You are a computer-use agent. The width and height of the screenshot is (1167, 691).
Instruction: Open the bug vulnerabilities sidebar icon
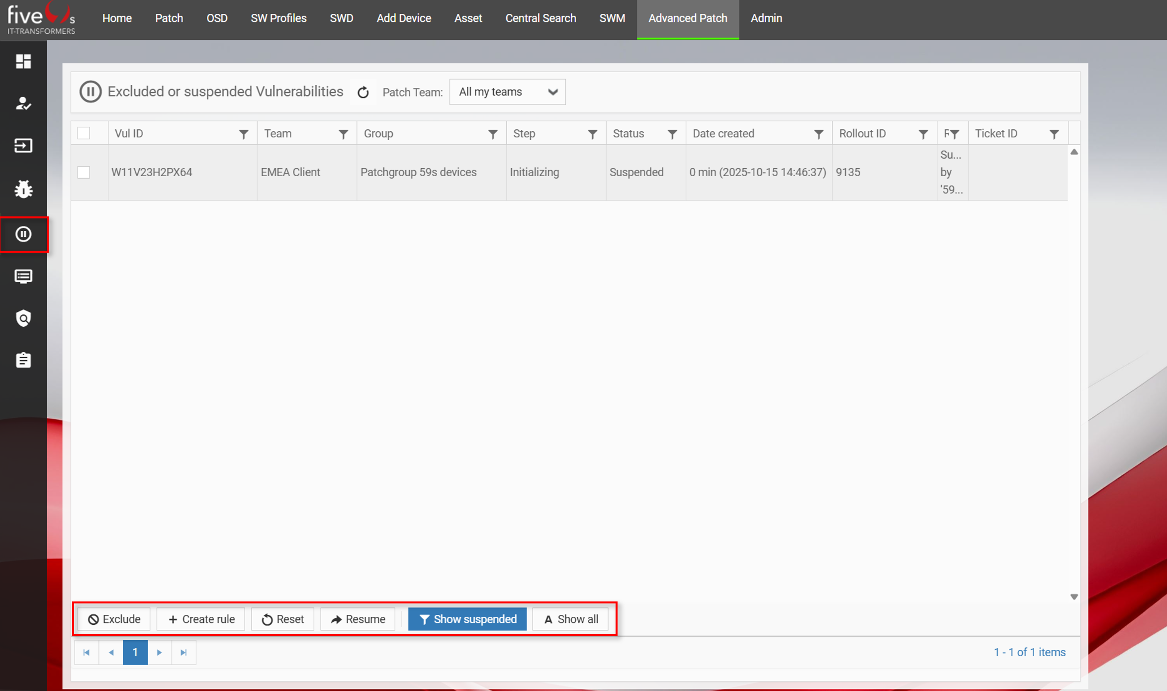click(x=23, y=189)
